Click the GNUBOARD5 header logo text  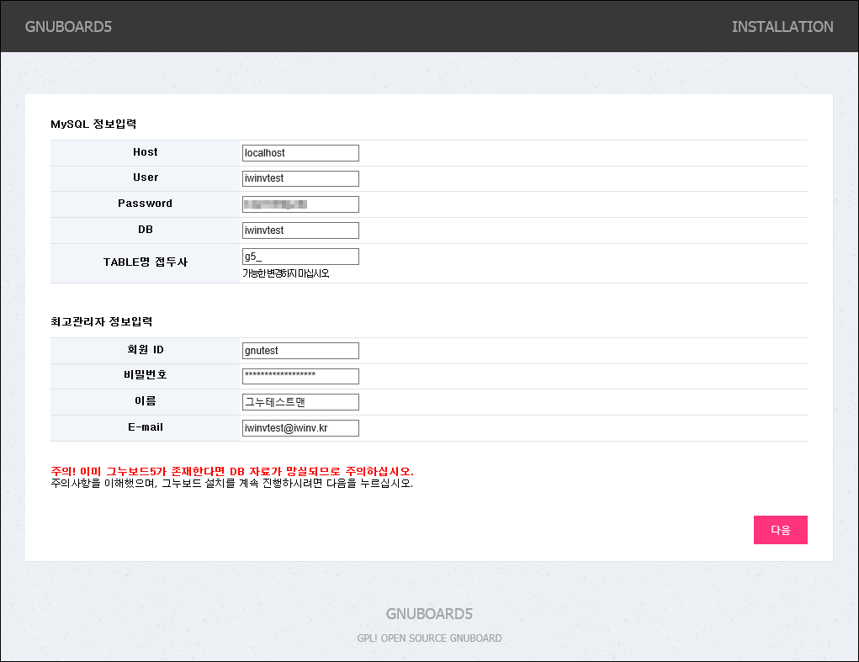68,27
